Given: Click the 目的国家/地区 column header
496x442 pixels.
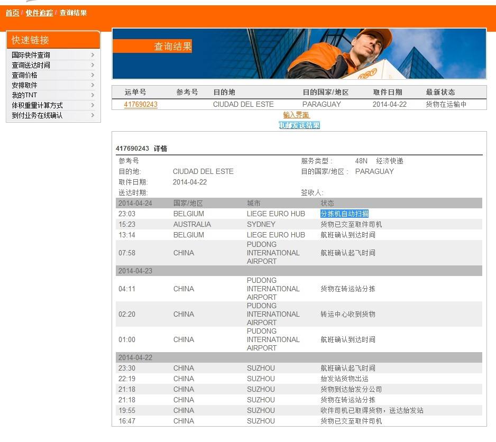Looking at the screenshot, I should tap(326, 93).
